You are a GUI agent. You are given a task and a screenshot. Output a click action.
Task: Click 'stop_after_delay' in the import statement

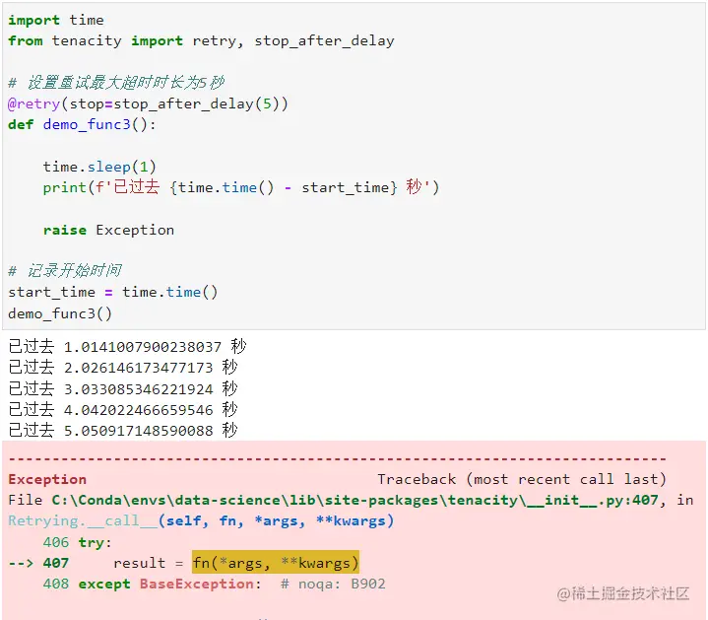(324, 40)
